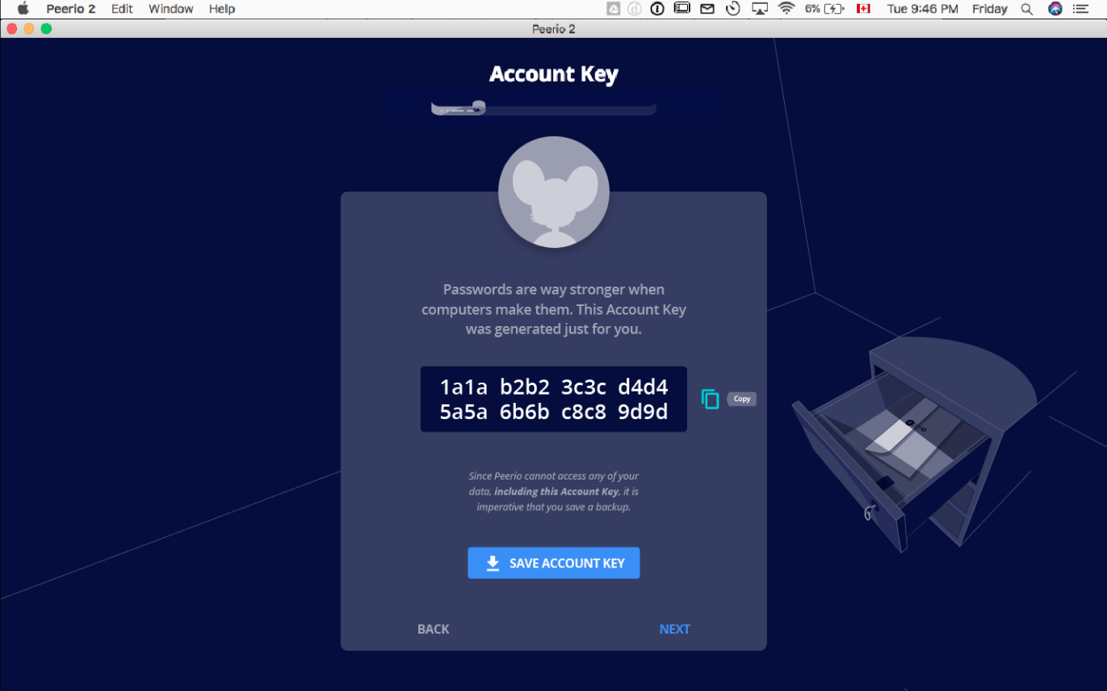Click the Save Account Key button
Viewport: 1107px width, 691px height.
click(554, 563)
